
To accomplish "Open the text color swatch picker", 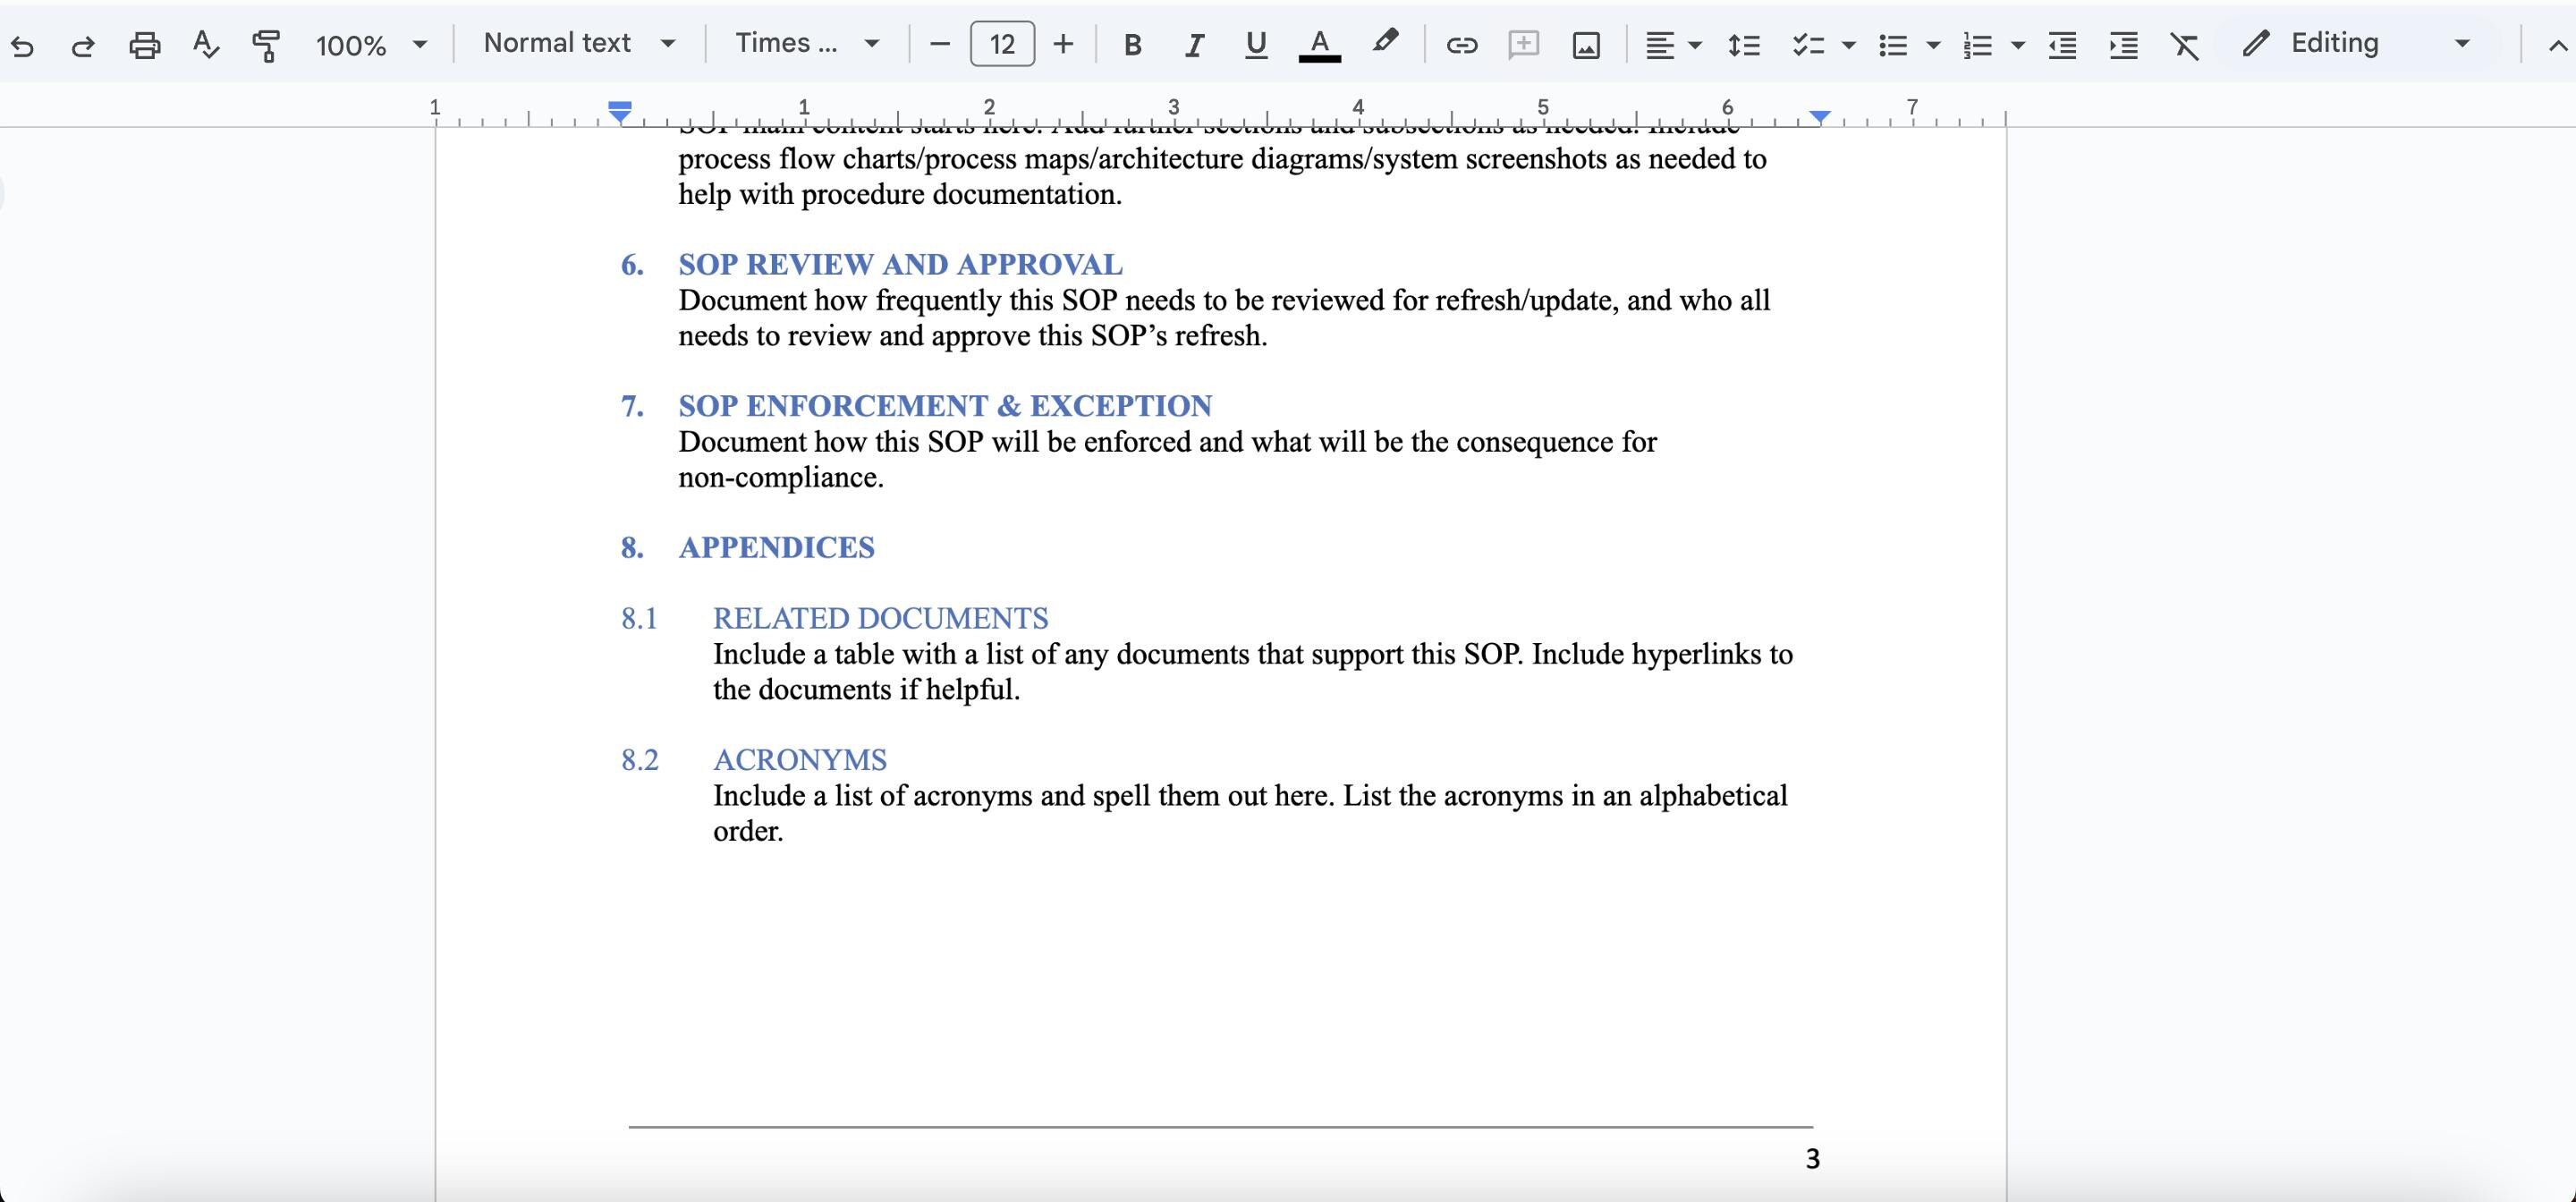I will (x=1319, y=44).
